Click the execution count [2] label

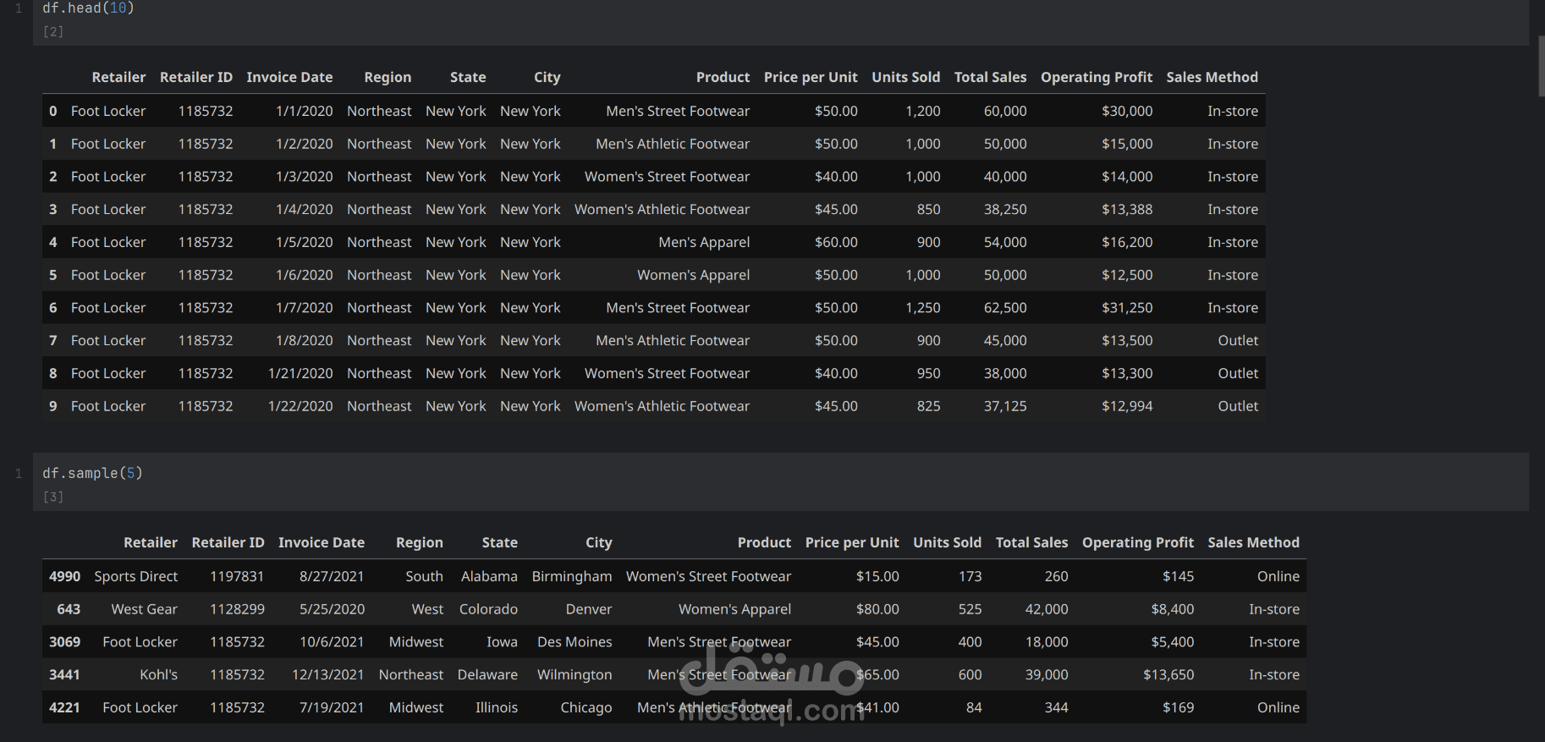pos(53,31)
